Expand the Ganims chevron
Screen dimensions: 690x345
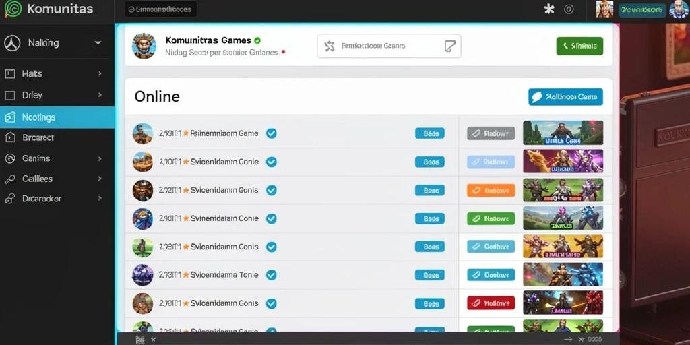click(x=100, y=158)
